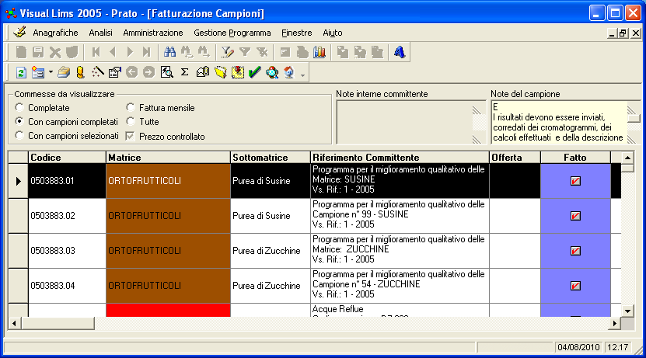Click the horizontal scrollbar left arrow
Screen dimensions: 646x358
[15, 323]
